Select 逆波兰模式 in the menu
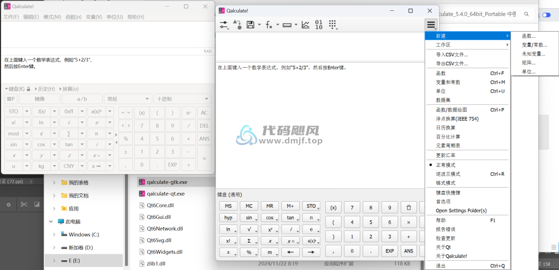This screenshot has height=270, width=559. [448, 174]
